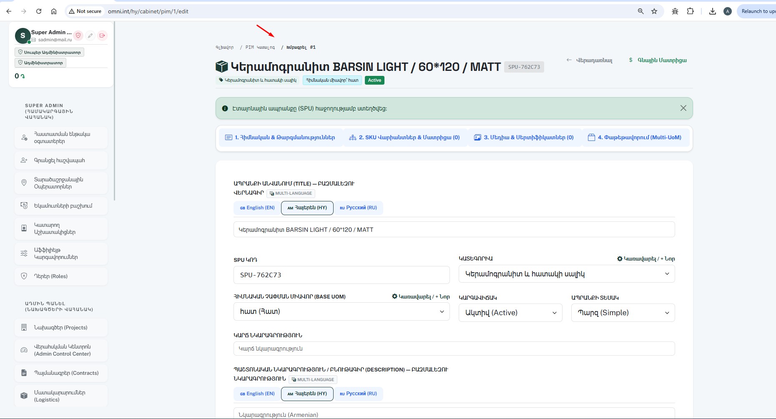Select Հայերեն (HY) for description section
The height and width of the screenshot is (419, 776).
coord(307,394)
